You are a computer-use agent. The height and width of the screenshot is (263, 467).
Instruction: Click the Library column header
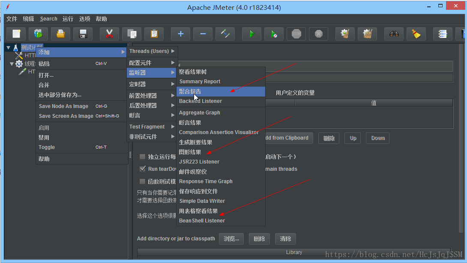294,252
